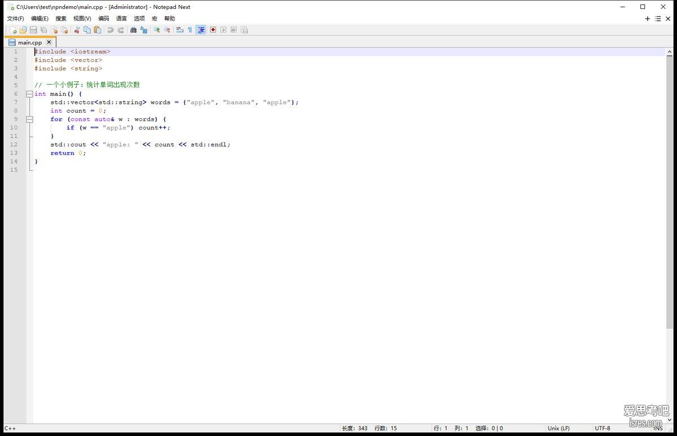Open the 搜索 menu
Viewport: 677px width, 436px height.
pyautogui.click(x=61, y=19)
